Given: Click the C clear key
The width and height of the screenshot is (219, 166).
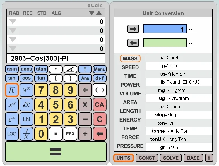Looking at the screenshot, I should pos(100,119).
